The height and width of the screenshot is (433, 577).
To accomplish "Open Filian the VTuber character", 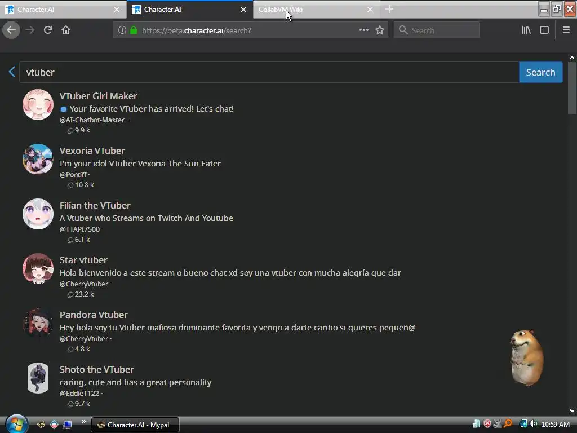I will pyautogui.click(x=95, y=205).
